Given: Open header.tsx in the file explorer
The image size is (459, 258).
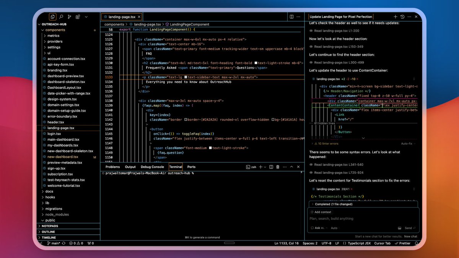Looking at the screenshot, I should (56, 122).
